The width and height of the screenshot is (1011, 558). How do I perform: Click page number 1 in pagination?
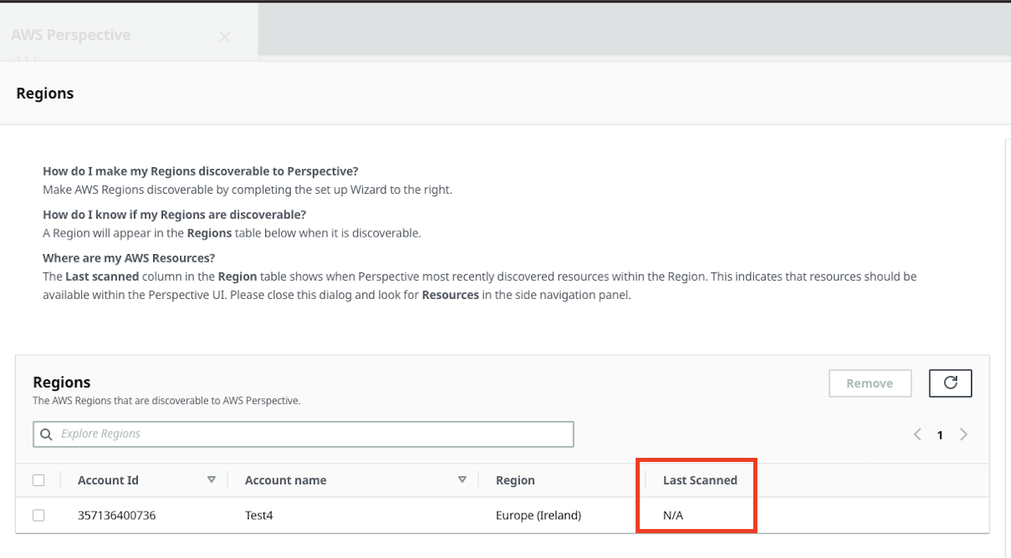940,435
